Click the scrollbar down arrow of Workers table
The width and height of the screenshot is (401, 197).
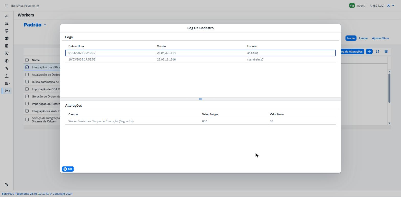[x=389, y=123]
